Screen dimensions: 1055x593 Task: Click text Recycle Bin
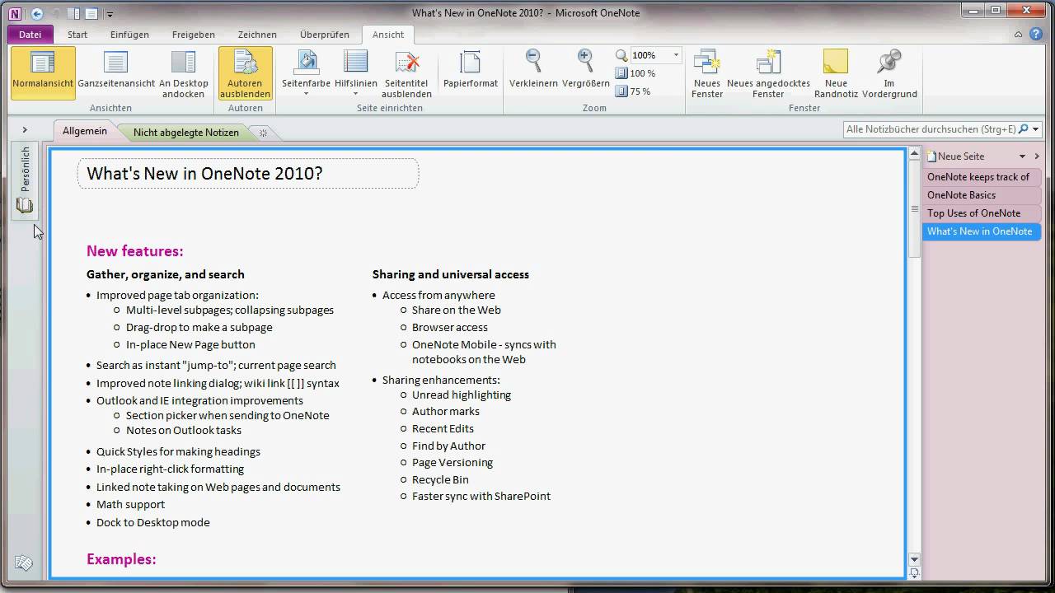point(440,479)
